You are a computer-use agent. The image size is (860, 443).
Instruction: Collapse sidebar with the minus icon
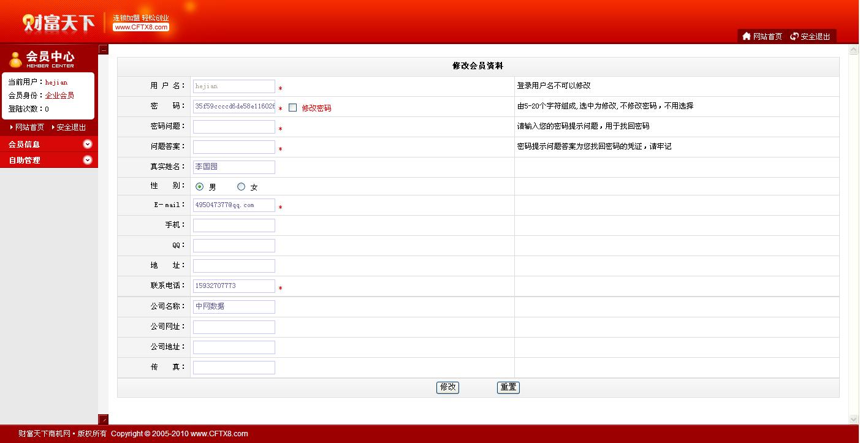104,50
